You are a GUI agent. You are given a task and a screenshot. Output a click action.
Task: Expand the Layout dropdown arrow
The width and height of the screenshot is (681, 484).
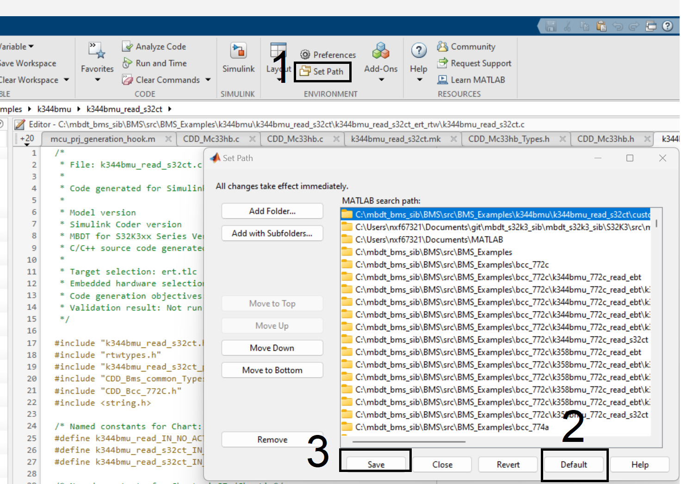[278, 80]
